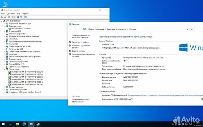Open the license agreement terms link
Image resolution: width=203 pixels, height=127 pixels.
(166, 95)
